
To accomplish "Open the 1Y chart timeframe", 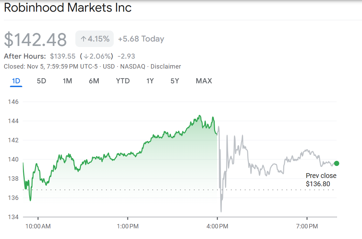I will click(x=150, y=81).
